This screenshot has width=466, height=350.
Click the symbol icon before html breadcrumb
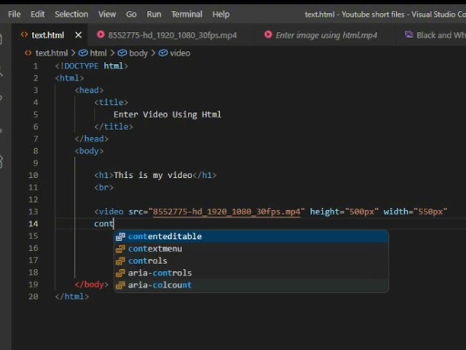coord(83,53)
